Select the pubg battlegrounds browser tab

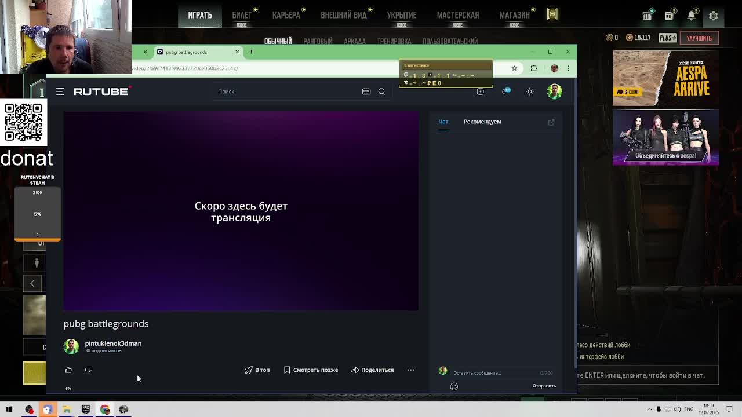(x=198, y=52)
